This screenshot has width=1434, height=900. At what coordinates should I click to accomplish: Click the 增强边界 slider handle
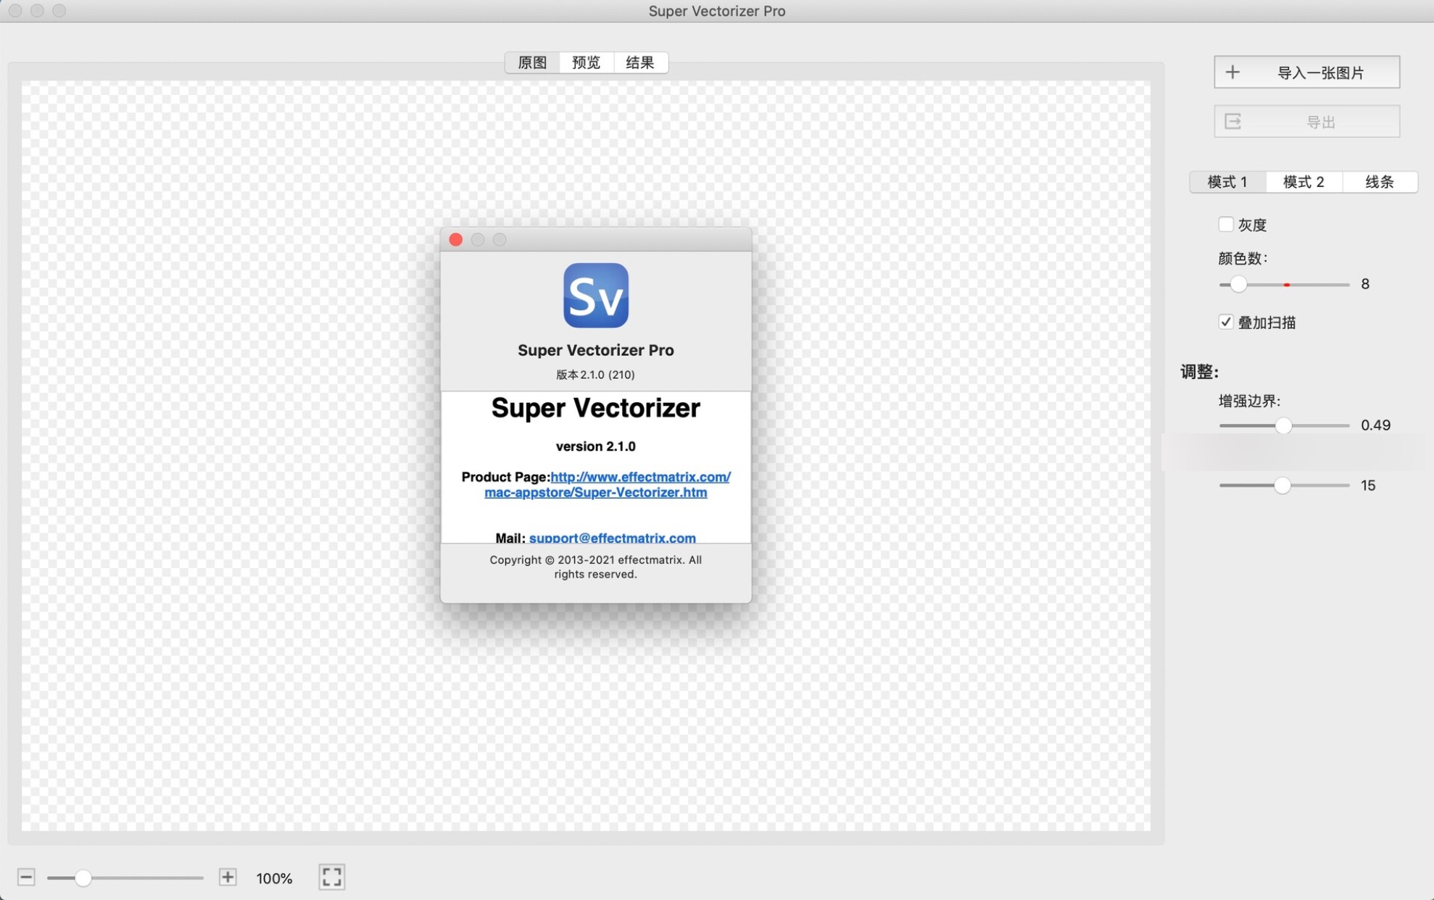(x=1283, y=425)
